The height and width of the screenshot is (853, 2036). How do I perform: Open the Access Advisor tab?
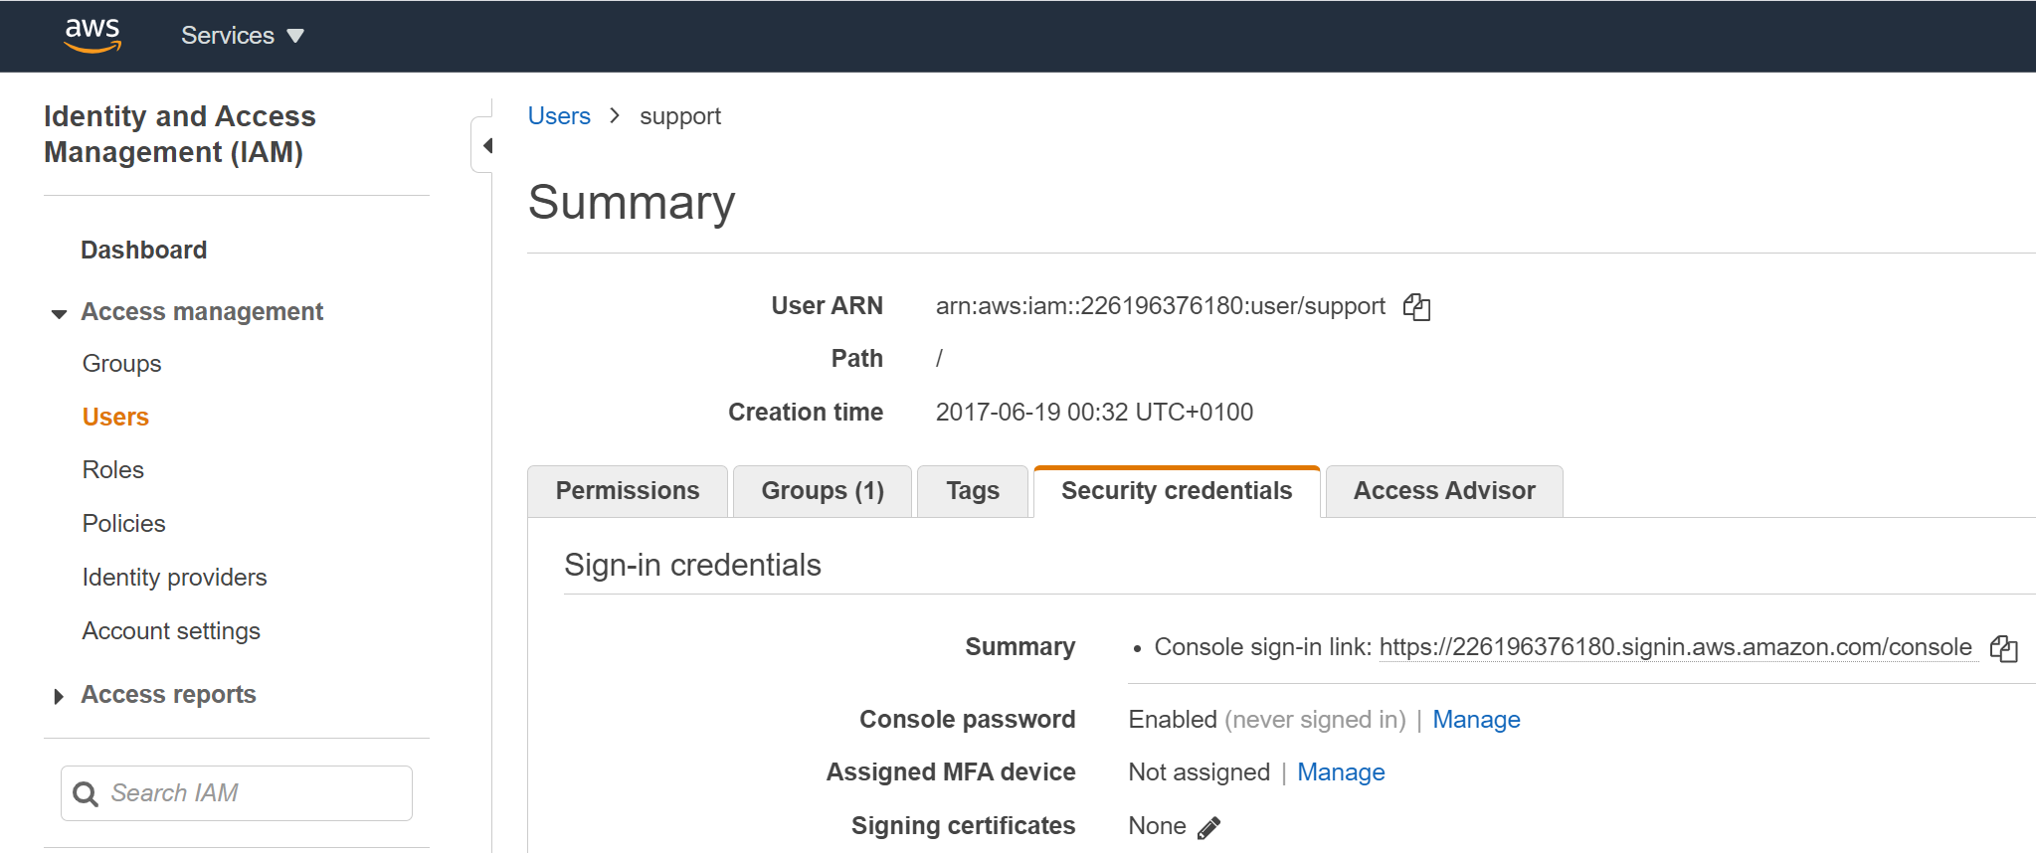[x=1443, y=491]
